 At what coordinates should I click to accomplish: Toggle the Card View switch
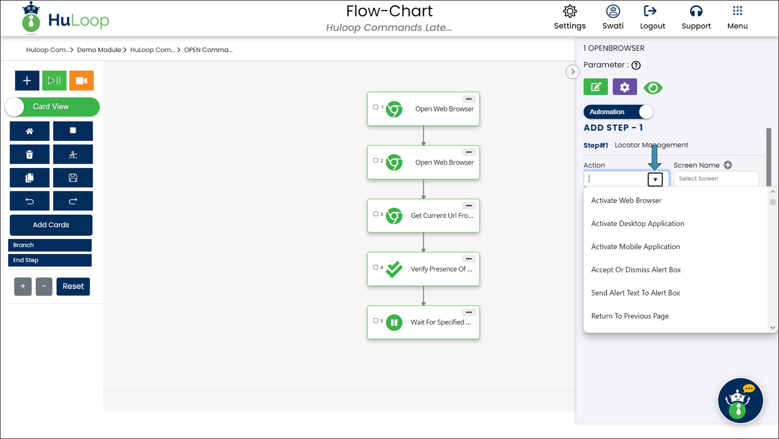coord(52,107)
